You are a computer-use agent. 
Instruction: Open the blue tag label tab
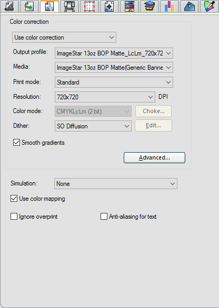click(189, 6)
